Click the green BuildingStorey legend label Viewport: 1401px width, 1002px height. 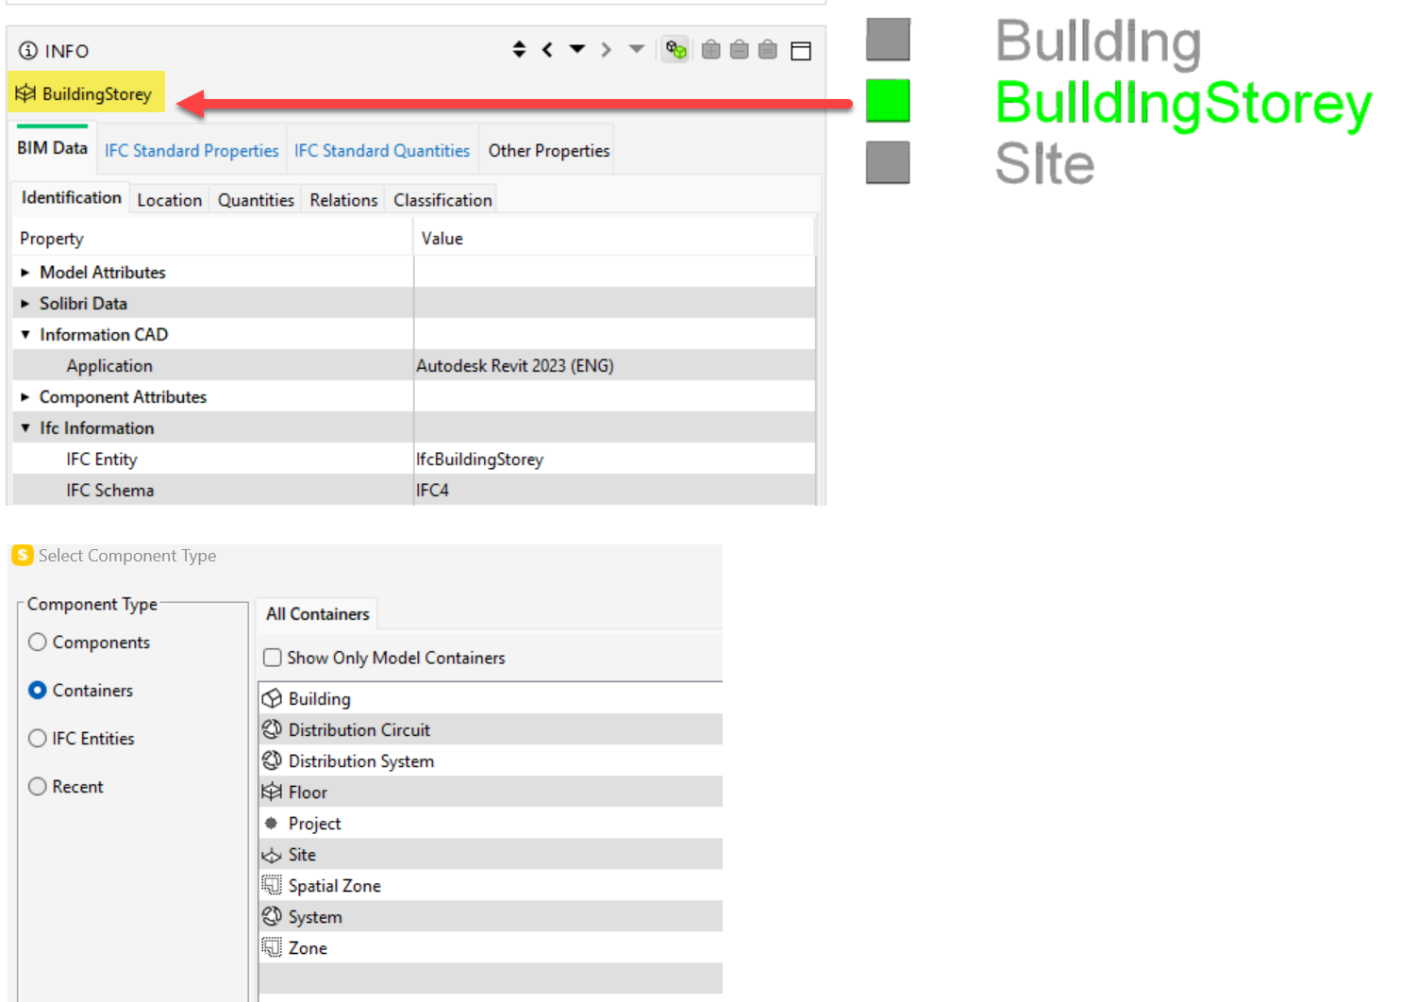(x=1184, y=104)
